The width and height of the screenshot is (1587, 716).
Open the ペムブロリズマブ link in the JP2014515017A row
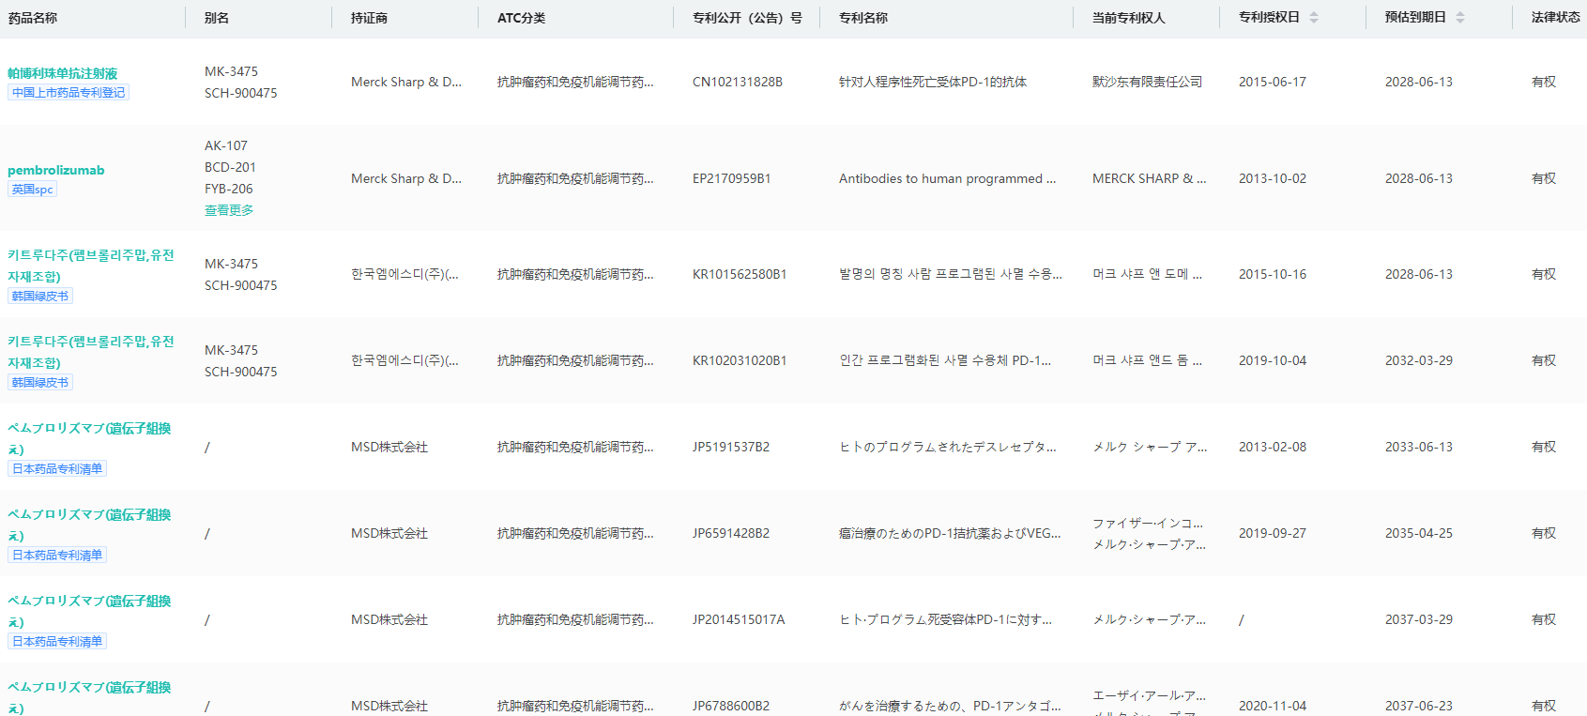point(89,611)
